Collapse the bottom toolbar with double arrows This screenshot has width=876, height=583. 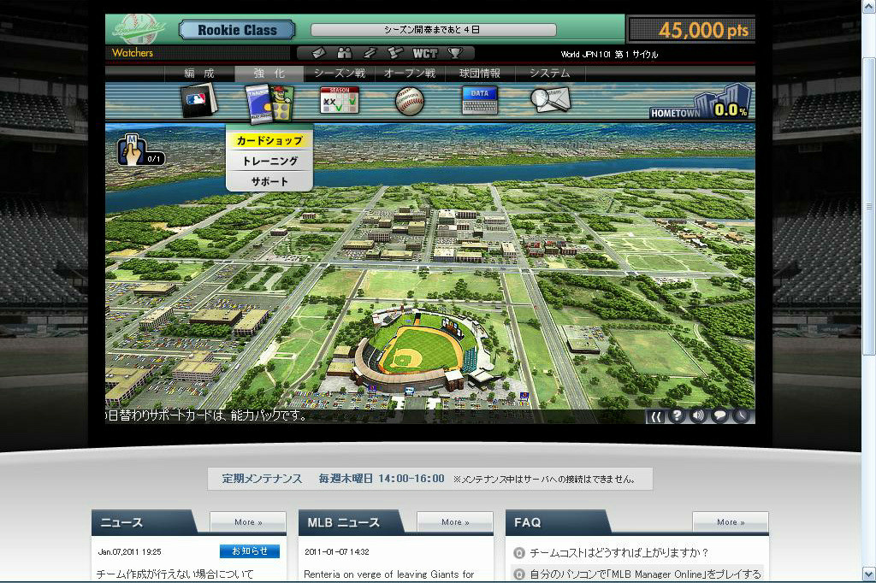click(656, 415)
